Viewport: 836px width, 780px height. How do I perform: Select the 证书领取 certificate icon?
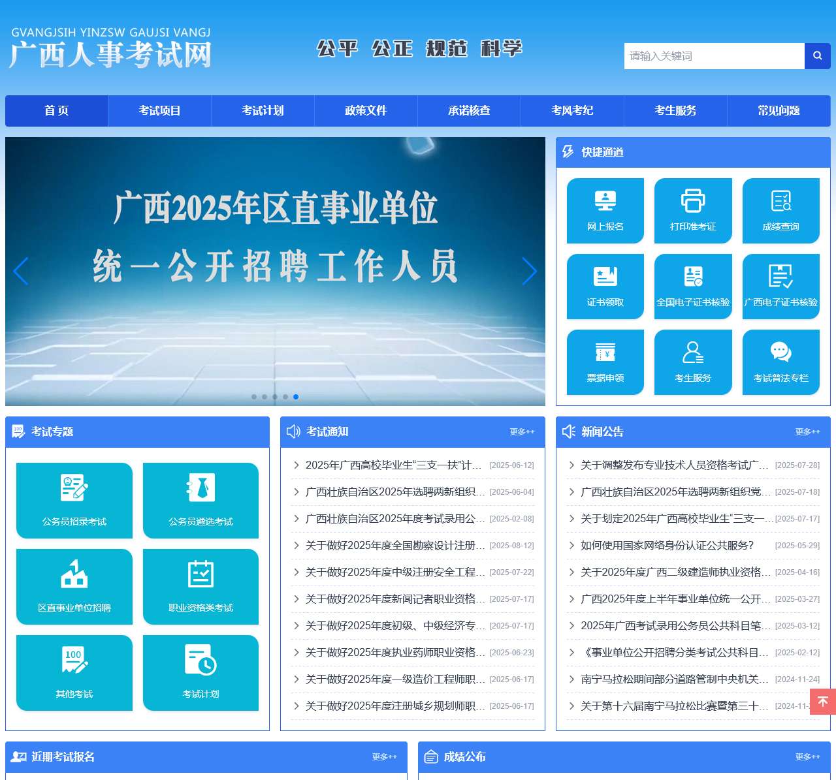tap(605, 286)
